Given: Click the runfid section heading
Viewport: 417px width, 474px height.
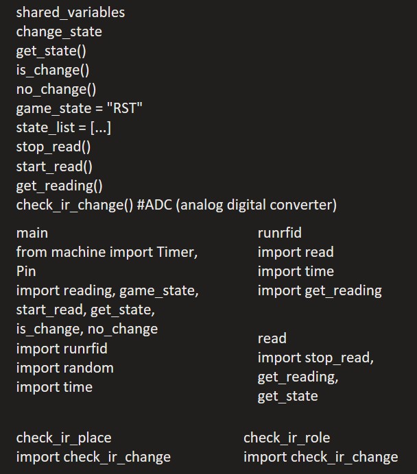Looking at the screenshot, I should point(279,233).
